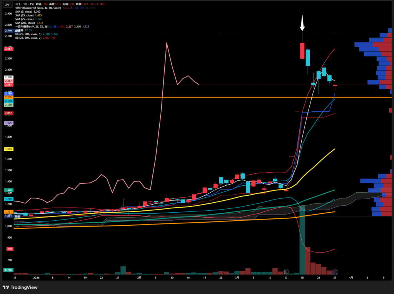Click the orange 2,155 price label
This screenshot has height=294, width=394.
point(8,97)
